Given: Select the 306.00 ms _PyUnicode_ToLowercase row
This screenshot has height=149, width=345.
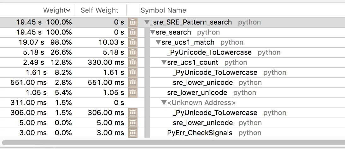Looking at the screenshot, I should 215,113.
